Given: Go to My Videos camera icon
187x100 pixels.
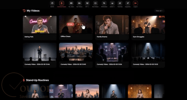Looking at the screenshot, I should coord(79,3).
